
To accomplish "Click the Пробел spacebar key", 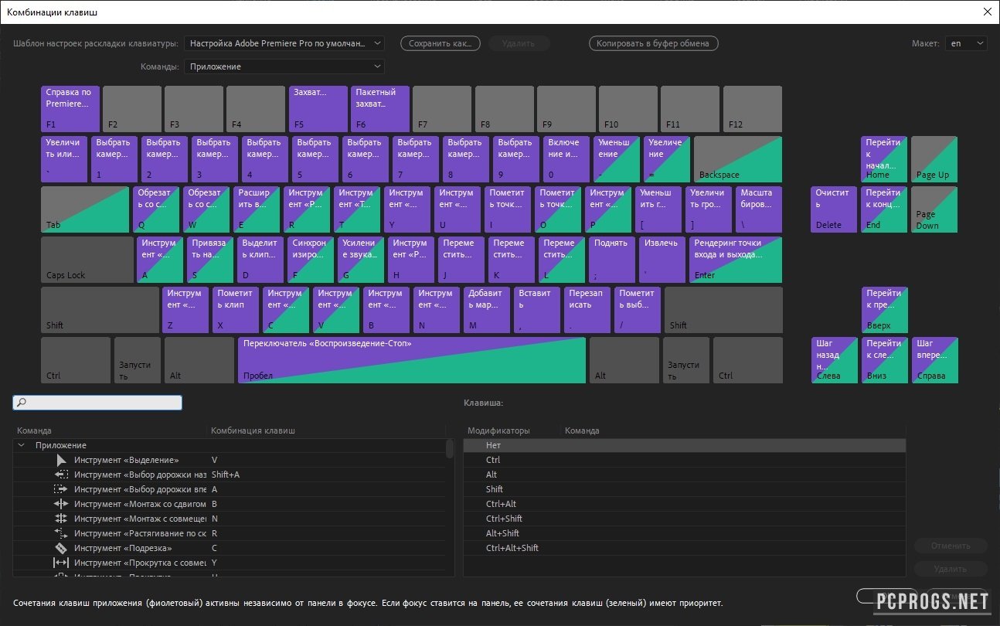I will (x=411, y=359).
